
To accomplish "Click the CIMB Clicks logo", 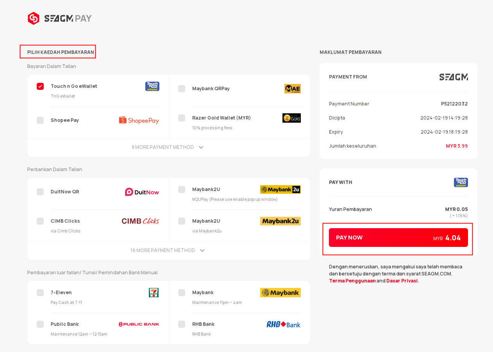I will coord(141,221).
